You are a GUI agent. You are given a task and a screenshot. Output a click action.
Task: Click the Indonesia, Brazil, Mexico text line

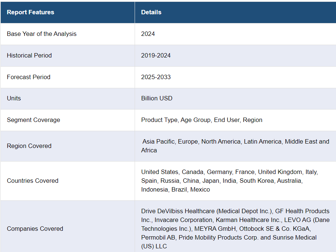[176, 190]
